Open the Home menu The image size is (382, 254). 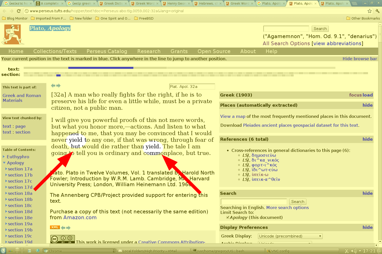click(16, 51)
